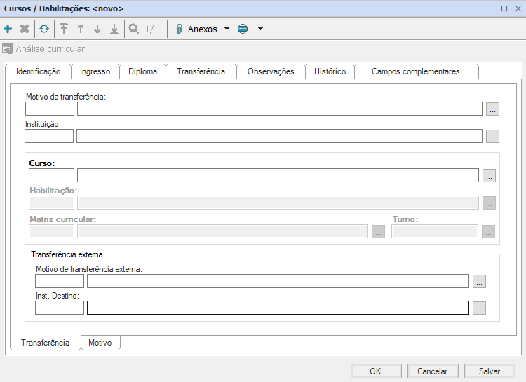Click the search magnifier icon
This screenshot has height=382, width=526.
pos(133,29)
